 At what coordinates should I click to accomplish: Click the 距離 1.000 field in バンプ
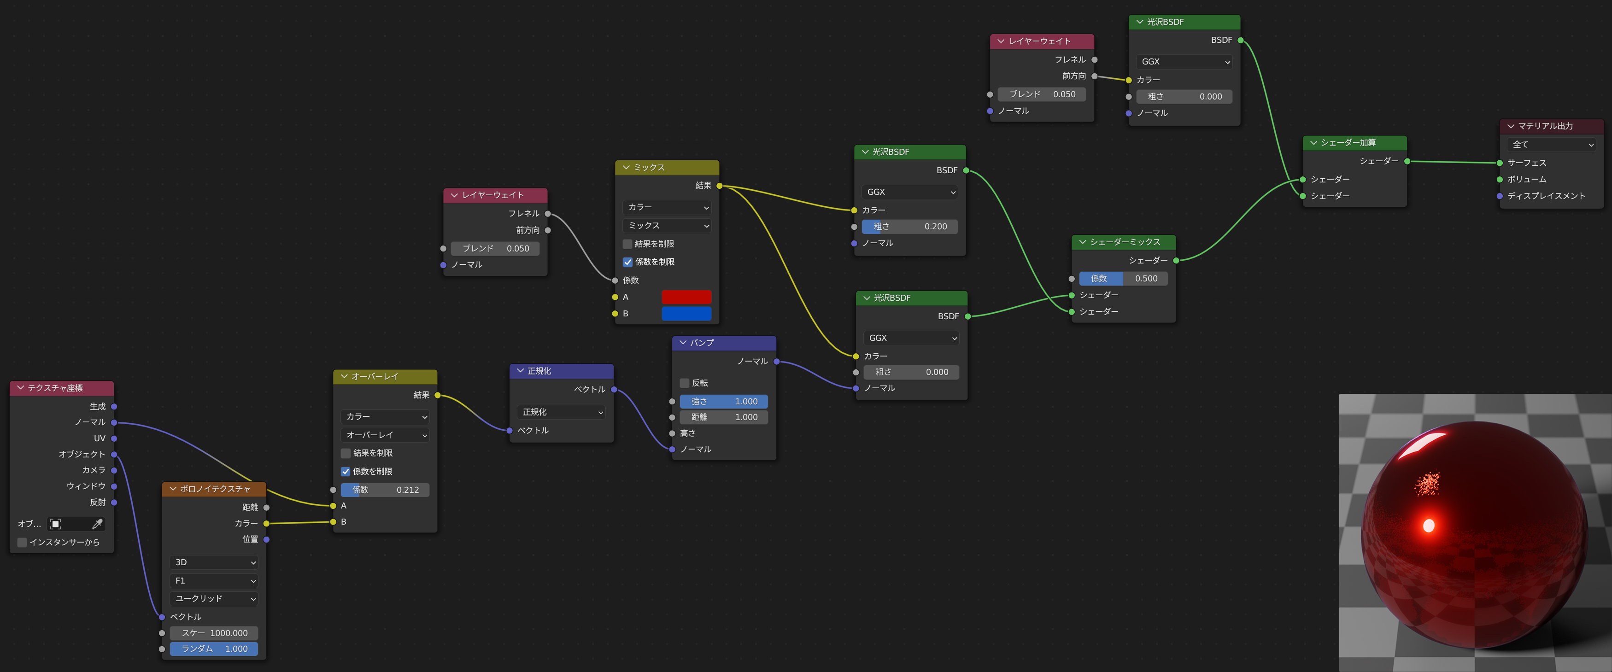[x=724, y=417]
